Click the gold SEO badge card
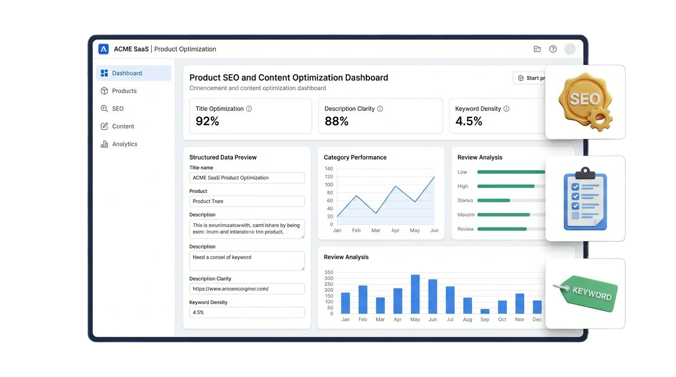Screen dimensions: 676x377 point(585,102)
